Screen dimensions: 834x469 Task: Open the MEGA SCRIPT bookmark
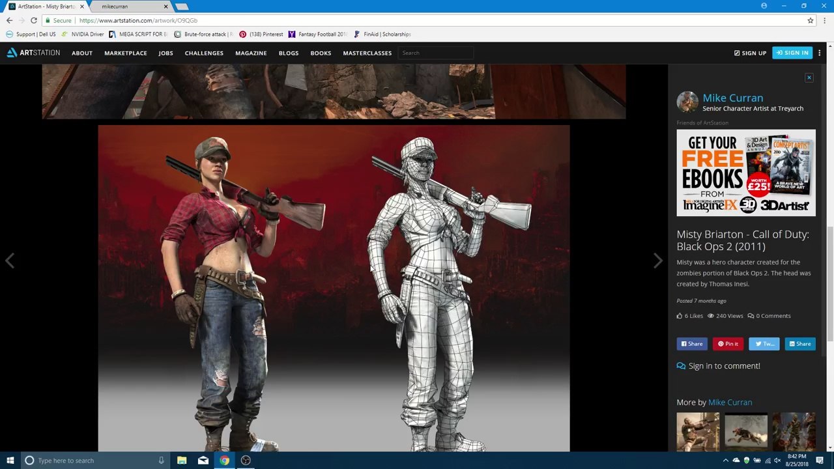click(x=138, y=34)
